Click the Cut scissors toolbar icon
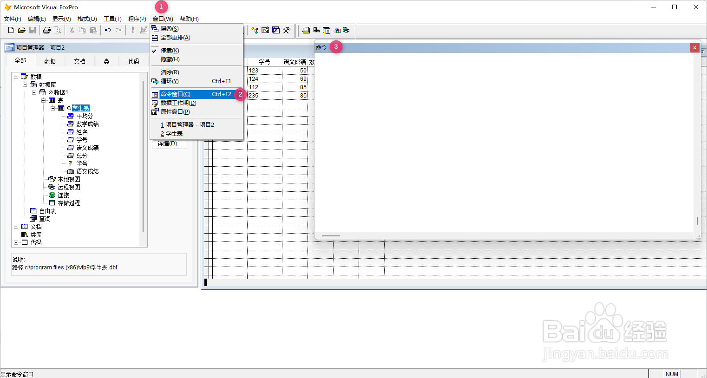 coord(72,30)
